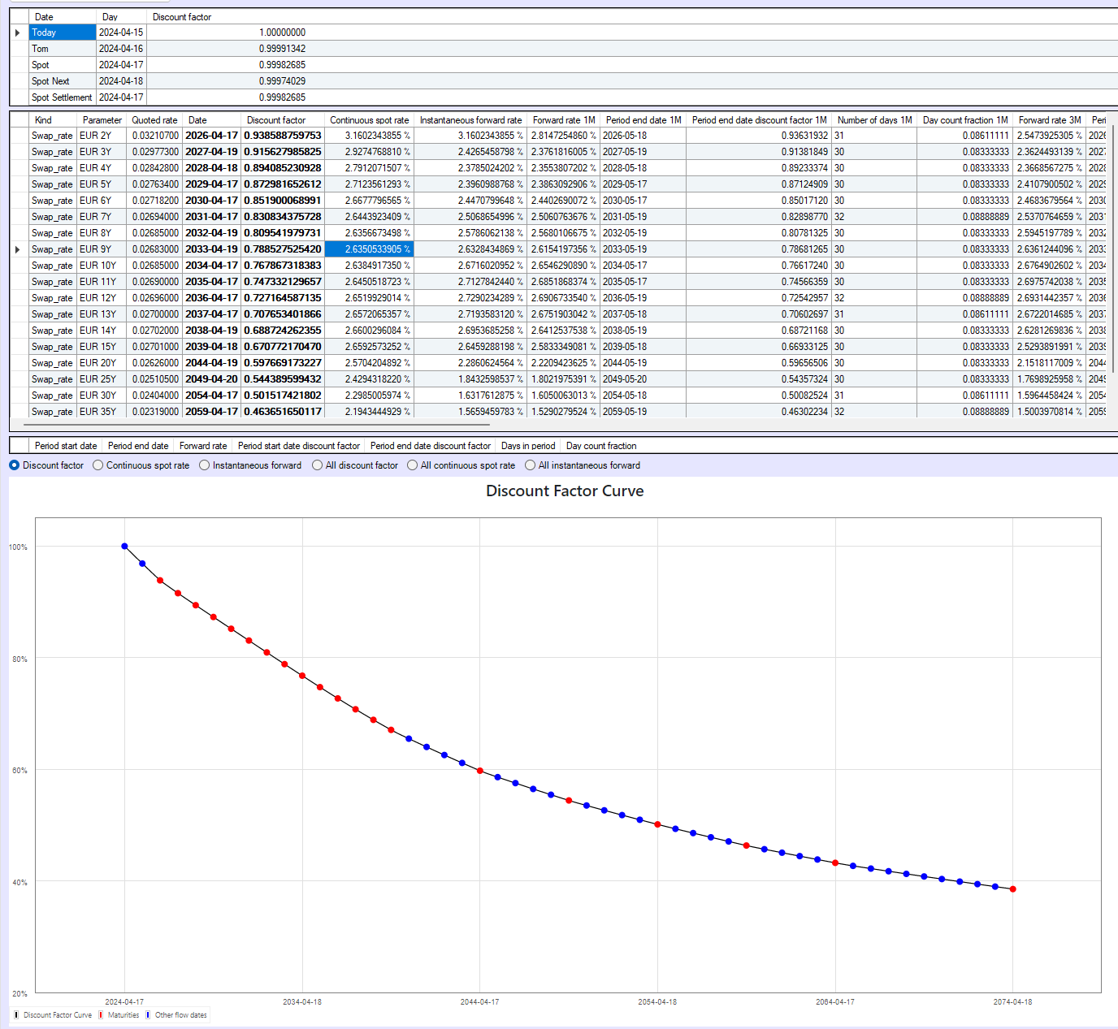Click the Instantaneous forward rate column header

coord(470,119)
